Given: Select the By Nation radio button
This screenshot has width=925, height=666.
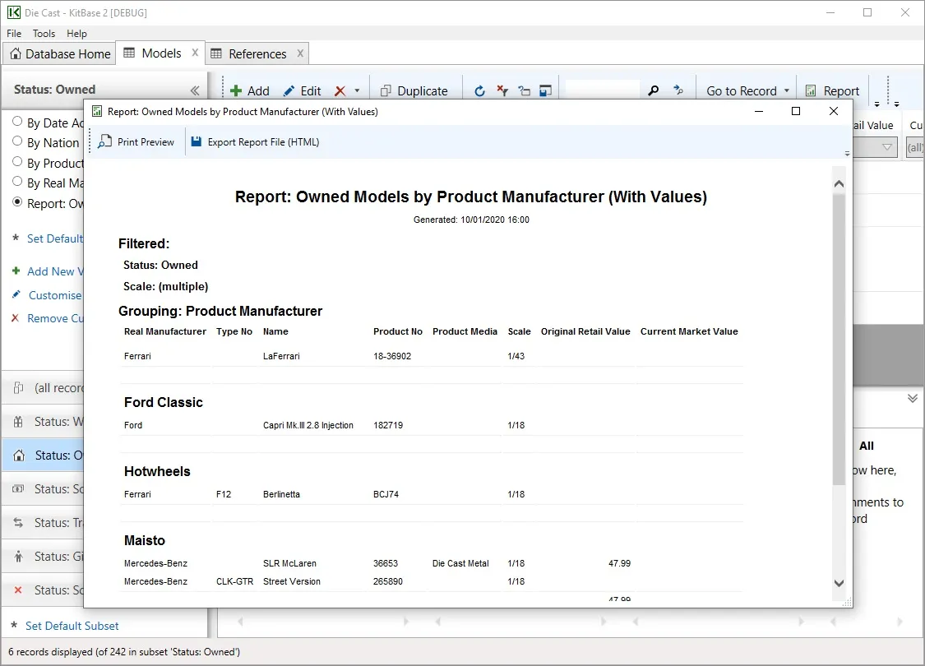Looking at the screenshot, I should point(17,141).
